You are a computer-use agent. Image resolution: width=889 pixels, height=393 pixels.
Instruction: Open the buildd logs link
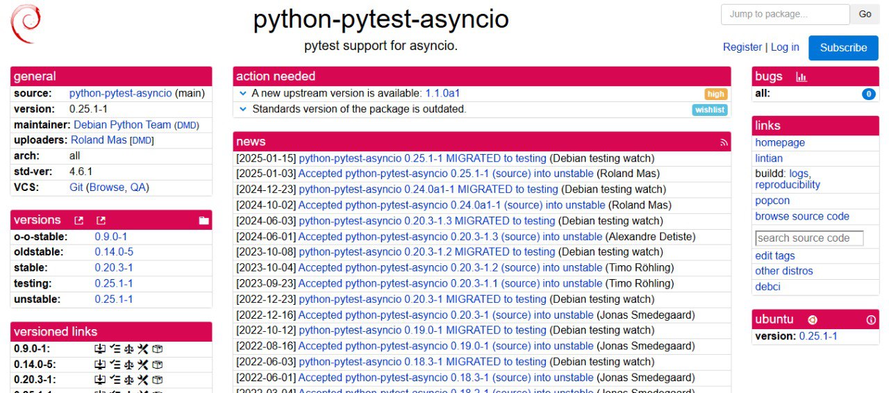(799, 173)
